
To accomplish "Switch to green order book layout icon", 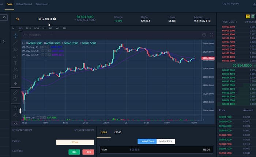I will 253,16.
